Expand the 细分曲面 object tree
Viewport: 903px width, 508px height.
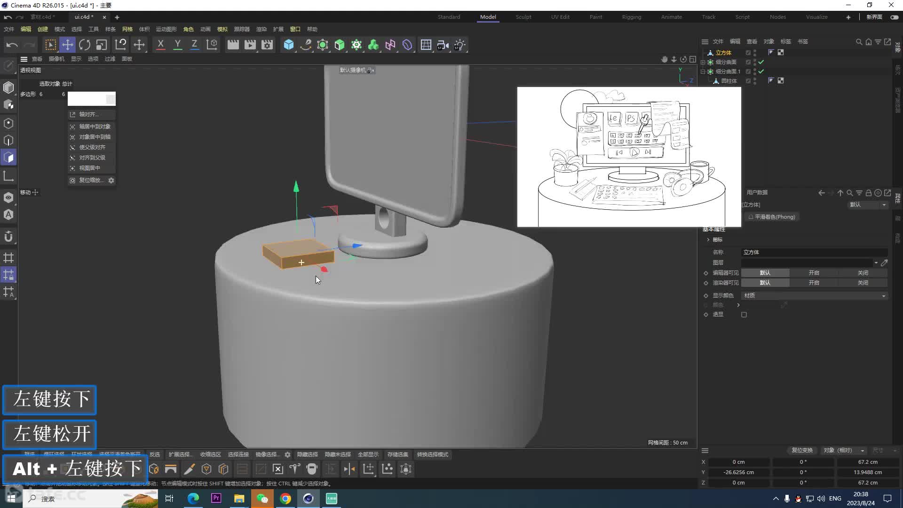pos(703,62)
